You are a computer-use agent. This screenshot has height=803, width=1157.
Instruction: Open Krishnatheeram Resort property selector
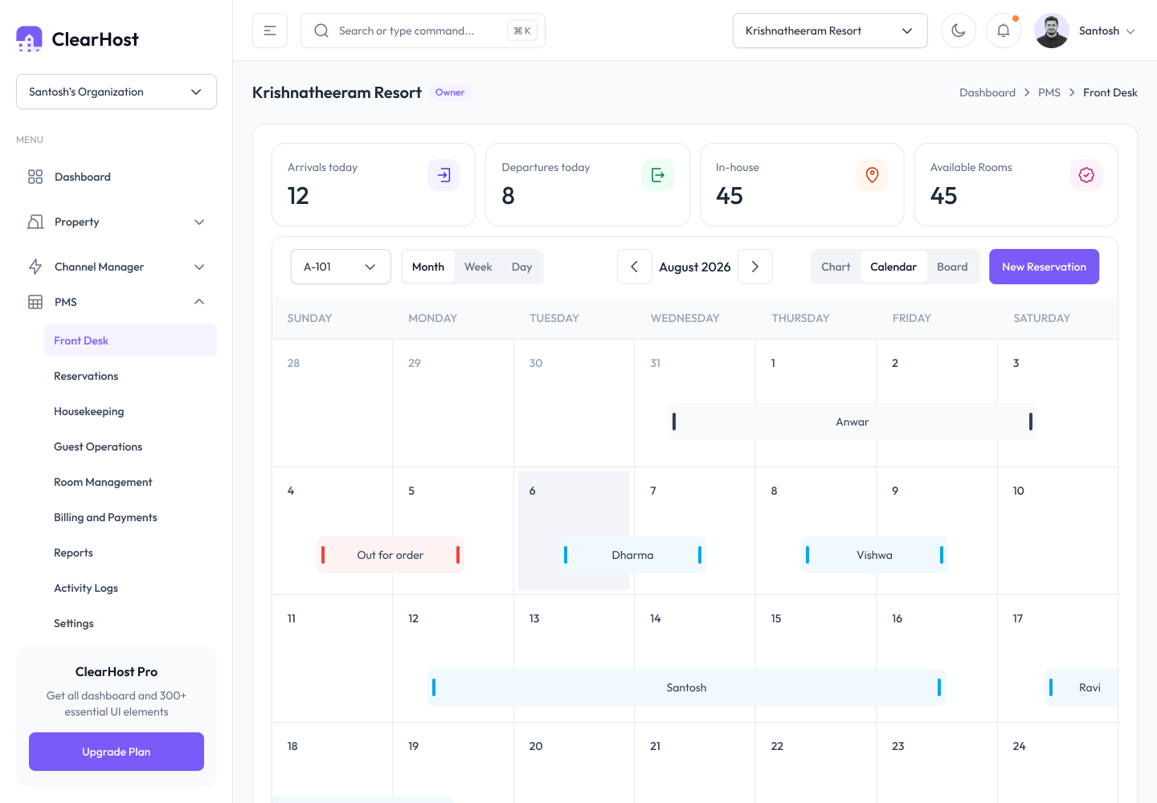point(830,31)
